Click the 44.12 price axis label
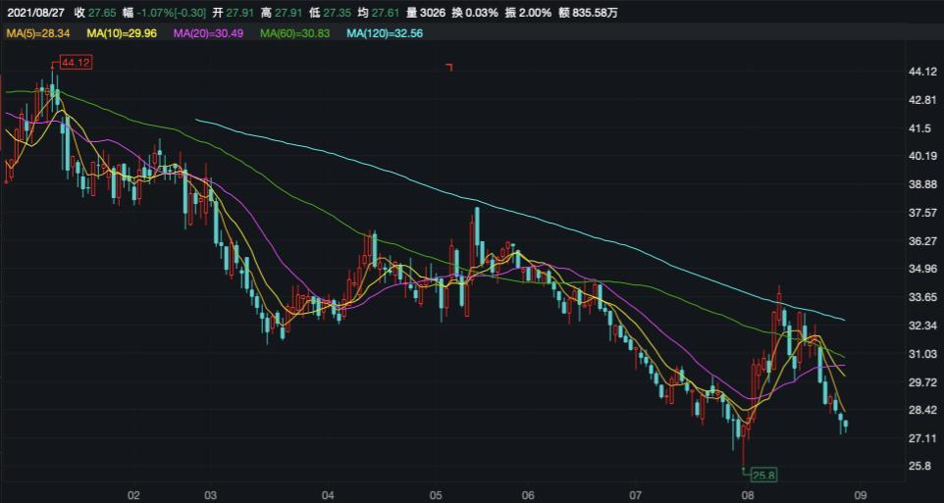The image size is (944, 503). (x=921, y=73)
